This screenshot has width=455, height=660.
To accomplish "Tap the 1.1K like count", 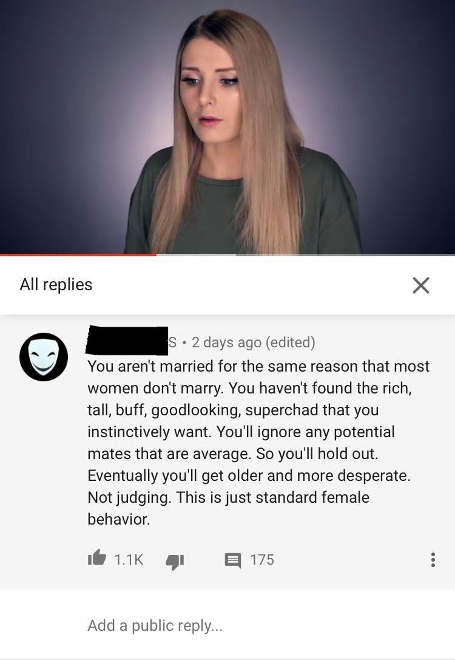I will 129,559.
